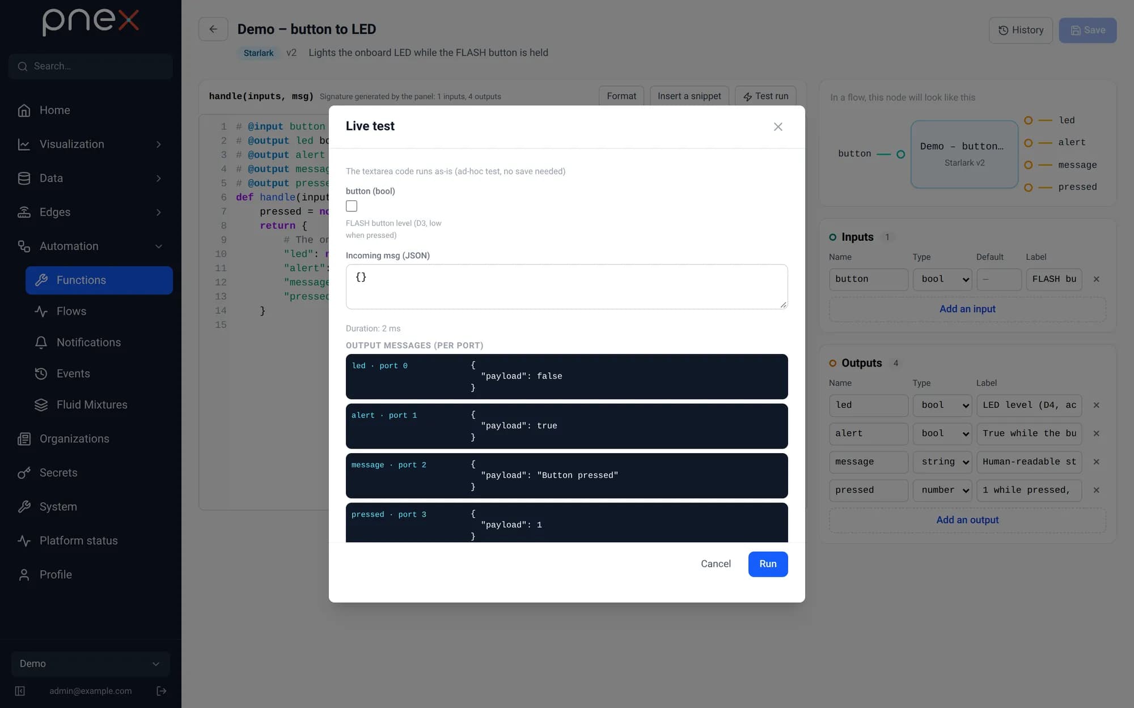Change the message output type dropdown
Viewport: 1134px width, 708px height.
click(x=942, y=462)
